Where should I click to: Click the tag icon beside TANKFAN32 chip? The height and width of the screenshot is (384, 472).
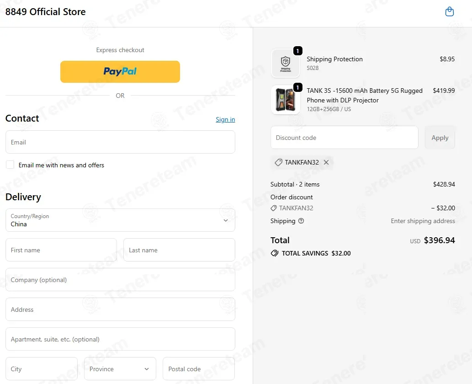(278, 162)
